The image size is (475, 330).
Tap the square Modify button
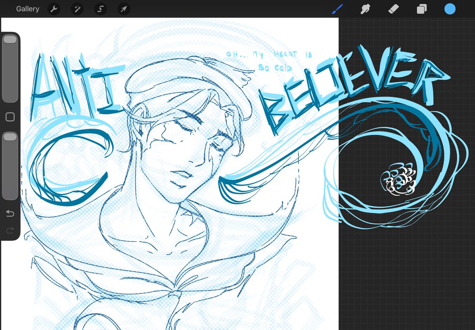click(x=10, y=117)
